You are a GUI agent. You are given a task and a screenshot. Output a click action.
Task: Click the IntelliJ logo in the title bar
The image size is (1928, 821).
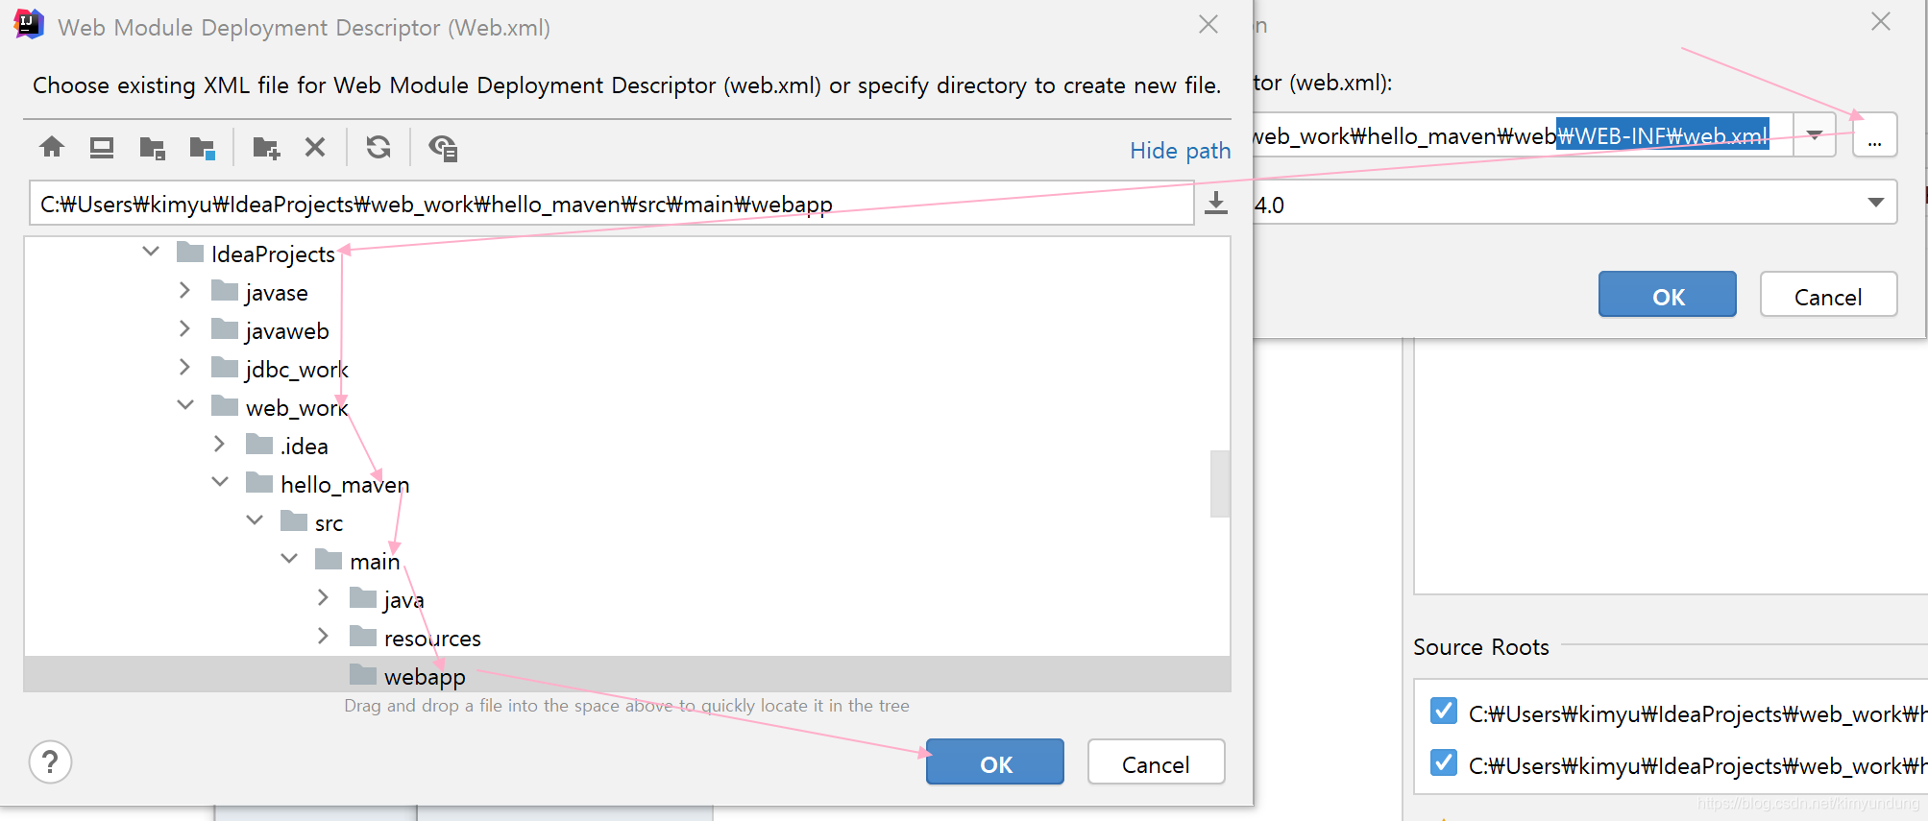[30, 24]
